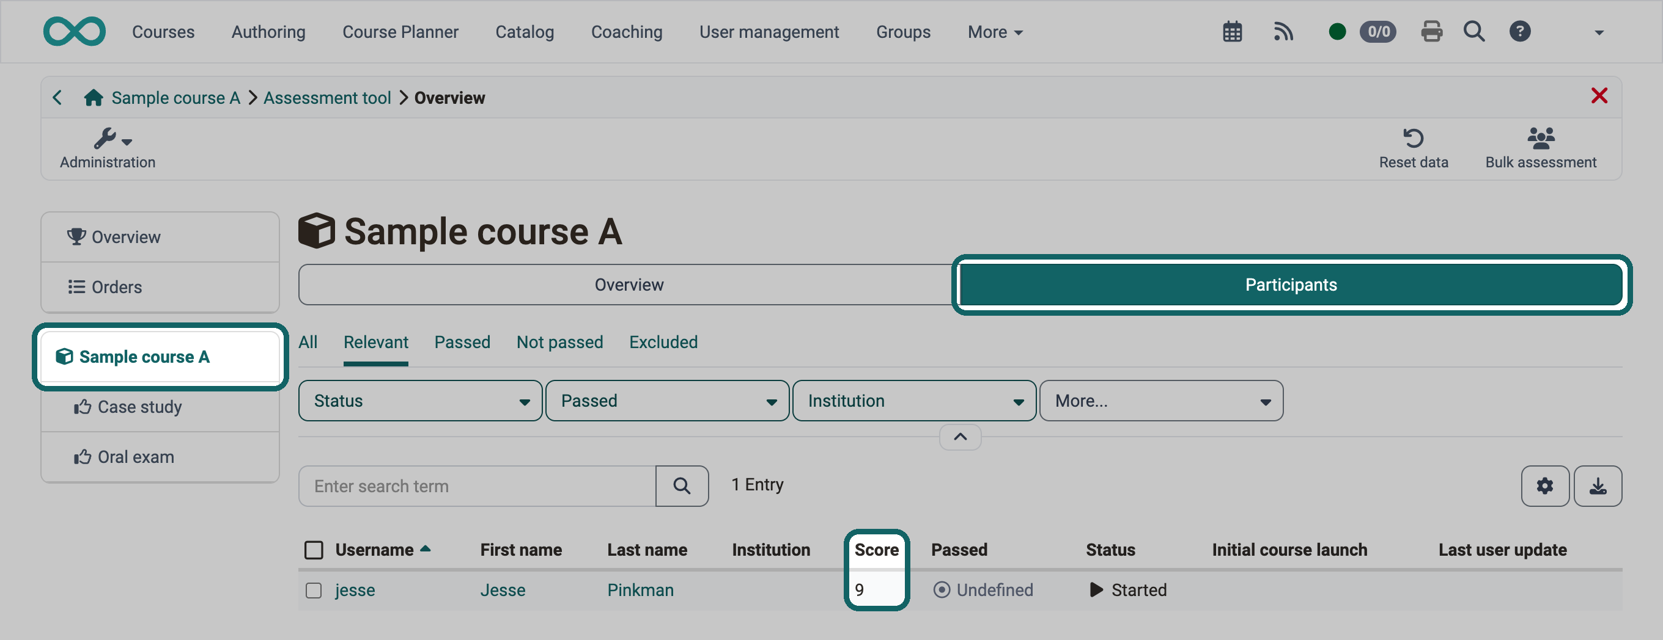1663x640 pixels.
Task: Select the Excluded filter tab
Action: point(663,341)
